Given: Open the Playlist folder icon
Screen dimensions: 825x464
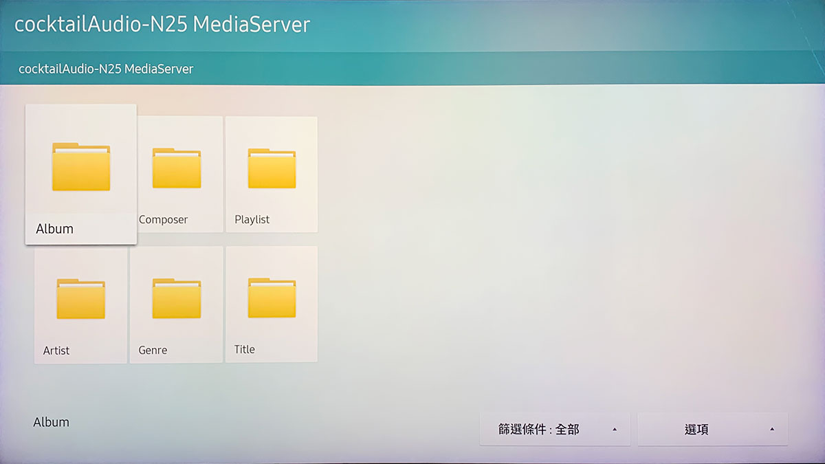Looking at the screenshot, I should (272, 168).
